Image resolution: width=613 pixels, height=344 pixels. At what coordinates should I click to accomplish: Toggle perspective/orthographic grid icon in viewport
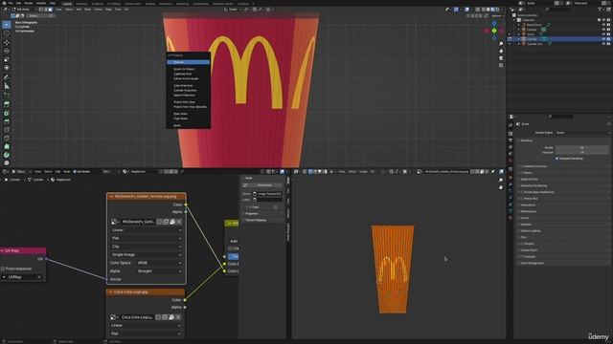point(501,65)
